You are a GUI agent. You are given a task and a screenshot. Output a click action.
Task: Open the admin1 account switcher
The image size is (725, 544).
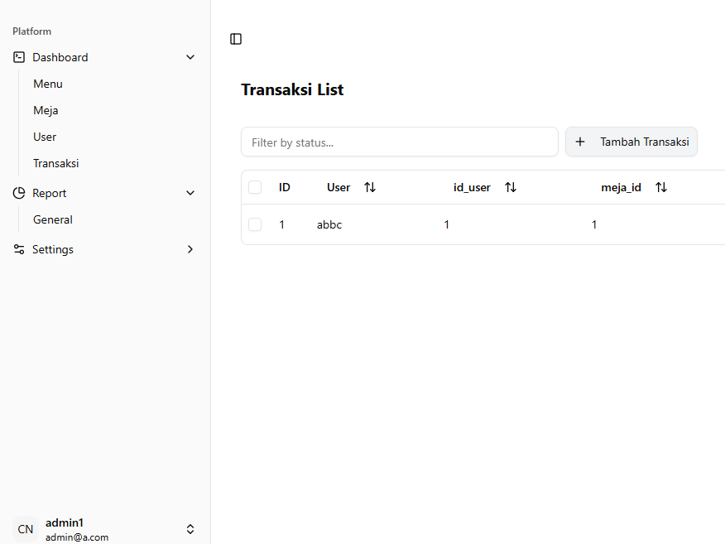coord(190,529)
